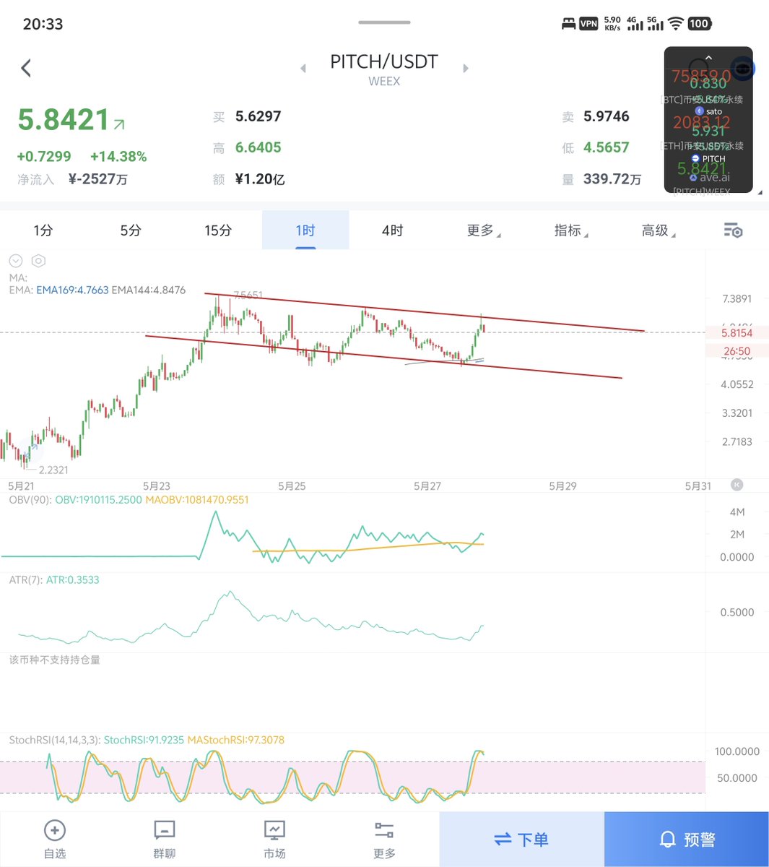Image resolution: width=769 pixels, height=867 pixels.
Task: Tap the EMA144:4.8476 legend label
Action: 149,290
